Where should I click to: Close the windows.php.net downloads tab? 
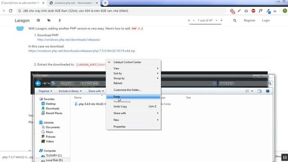pos(97,3)
